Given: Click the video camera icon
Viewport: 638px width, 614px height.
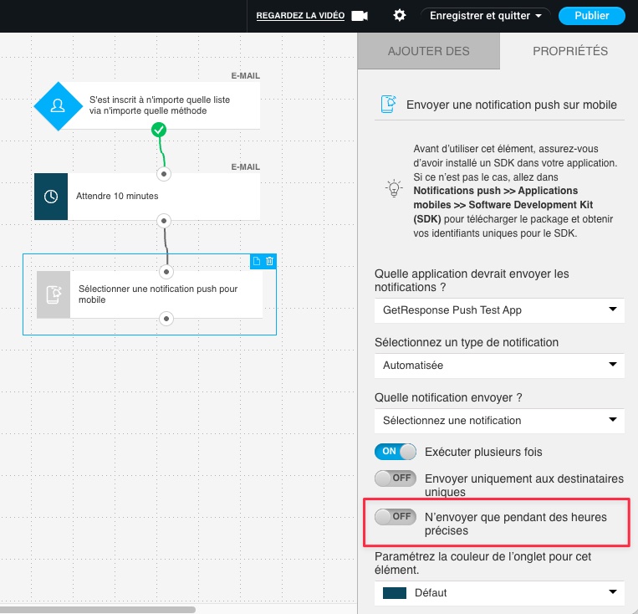Looking at the screenshot, I should 360,16.
